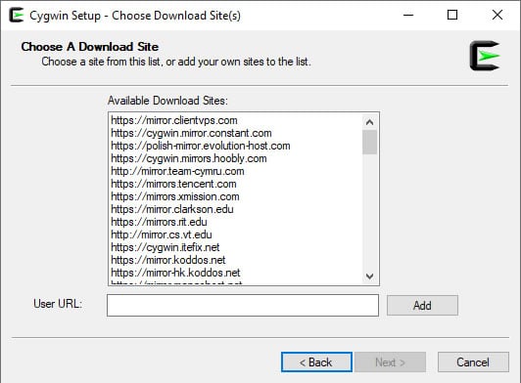Screen dimensions: 521x383
Task: Pick https://mirror.clarkson.edu from the list
Action: (172, 209)
